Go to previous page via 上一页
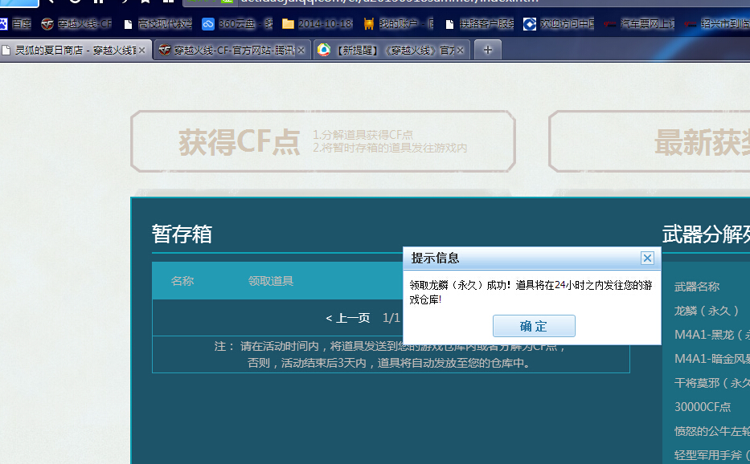 (x=348, y=318)
